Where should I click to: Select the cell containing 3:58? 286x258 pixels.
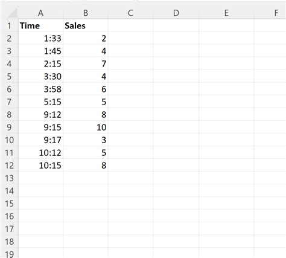click(40, 89)
